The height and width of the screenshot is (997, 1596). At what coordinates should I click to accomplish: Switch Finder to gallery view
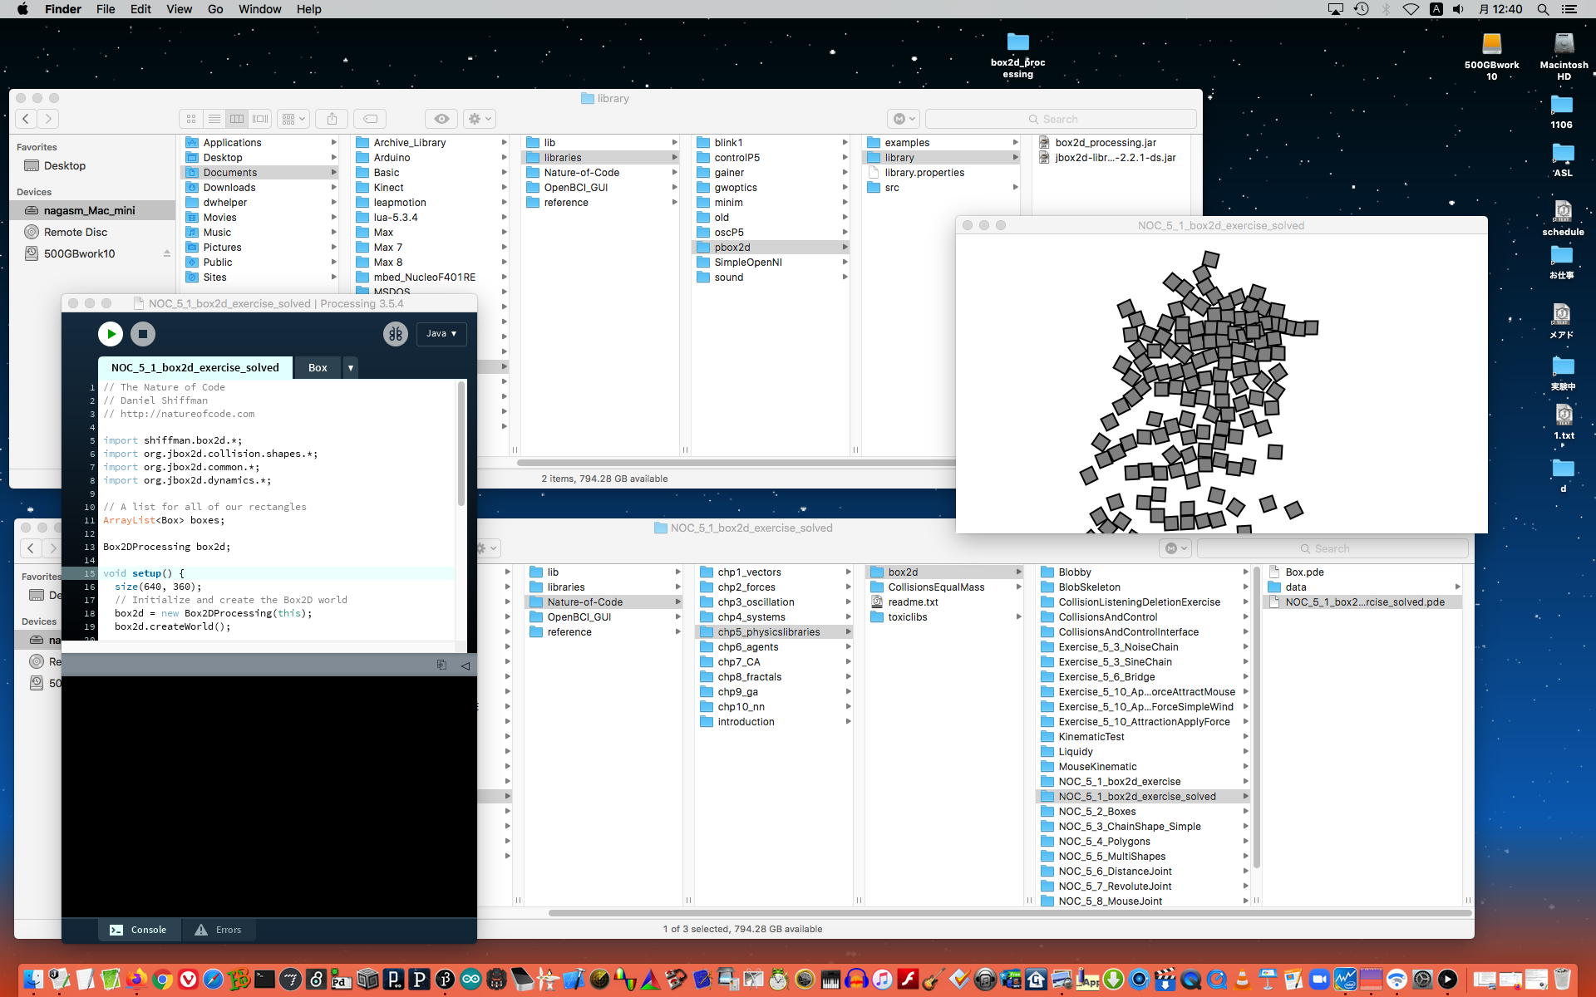click(260, 119)
